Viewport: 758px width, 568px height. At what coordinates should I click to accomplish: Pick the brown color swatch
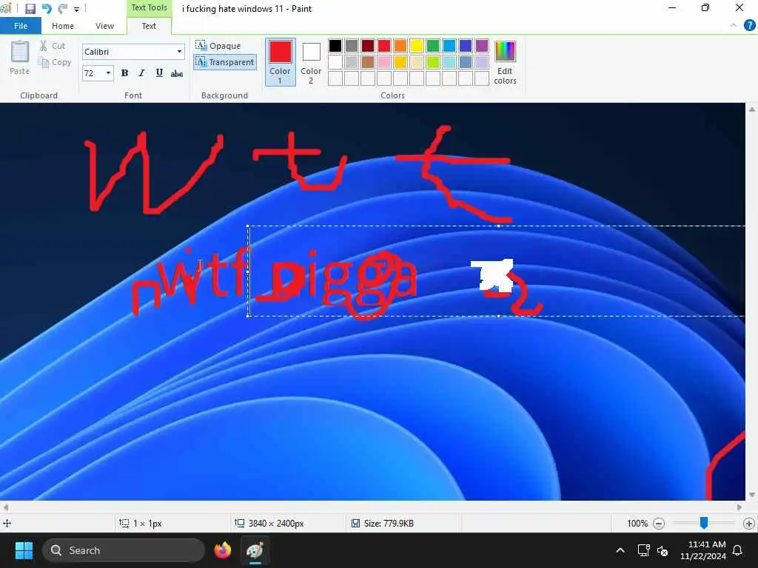(x=368, y=62)
